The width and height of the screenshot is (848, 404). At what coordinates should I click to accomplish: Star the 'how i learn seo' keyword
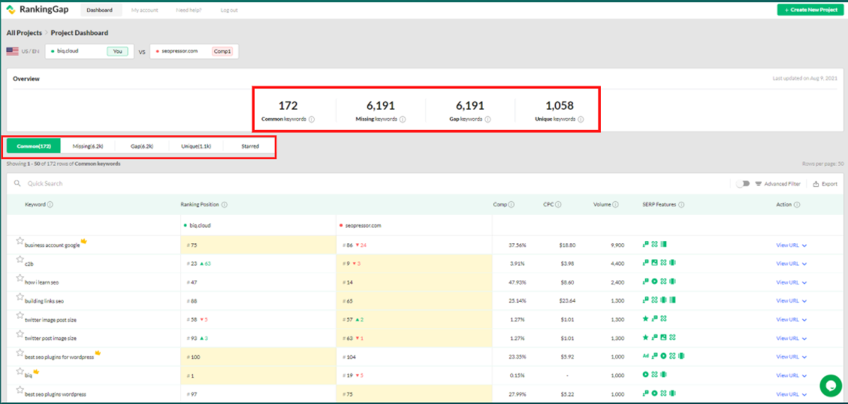coord(20,278)
